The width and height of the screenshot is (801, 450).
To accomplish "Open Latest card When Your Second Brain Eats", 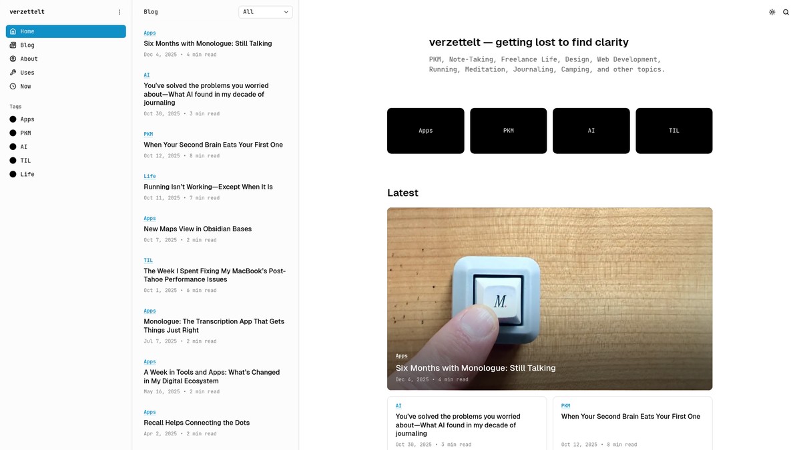I will (631, 417).
